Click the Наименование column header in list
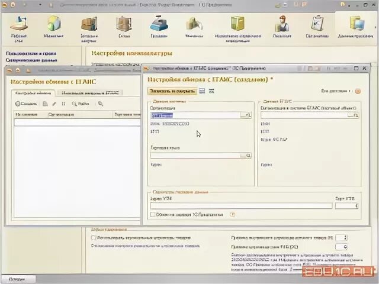Viewport: 379px width, 284px height. (30, 114)
